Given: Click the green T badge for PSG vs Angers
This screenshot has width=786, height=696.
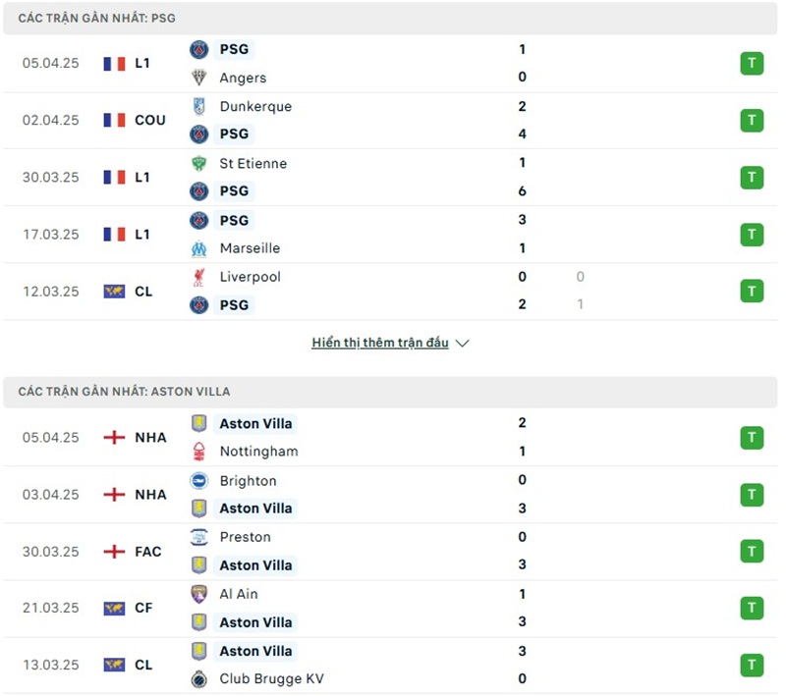Looking at the screenshot, I should coord(752,63).
